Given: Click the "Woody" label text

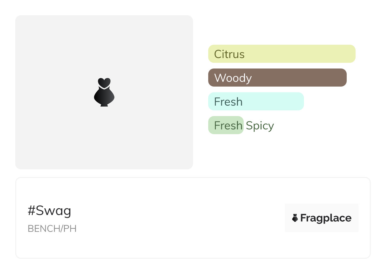Looking at the screenshot, I should 233,78.
